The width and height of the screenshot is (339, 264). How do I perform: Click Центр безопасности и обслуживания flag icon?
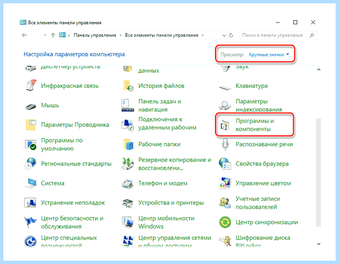31,222
